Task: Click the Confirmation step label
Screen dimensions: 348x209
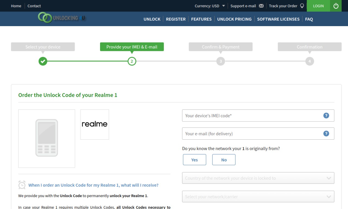Action: pyautogui.click(x=310, y=47)
